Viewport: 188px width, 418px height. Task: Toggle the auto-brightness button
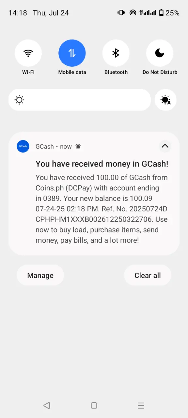pos(165,100)
